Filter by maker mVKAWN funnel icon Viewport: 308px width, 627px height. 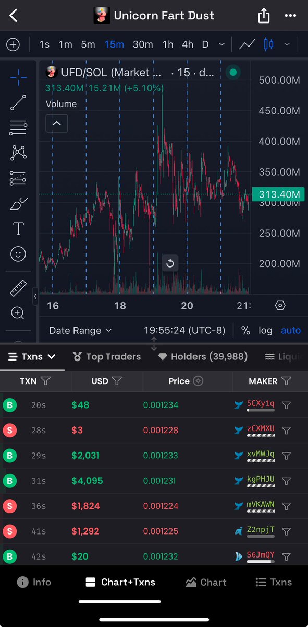coord(286,506)
